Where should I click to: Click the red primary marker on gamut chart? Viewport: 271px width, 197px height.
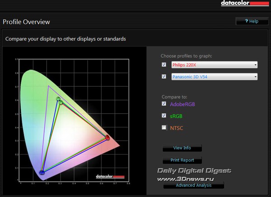pos(107,138)
